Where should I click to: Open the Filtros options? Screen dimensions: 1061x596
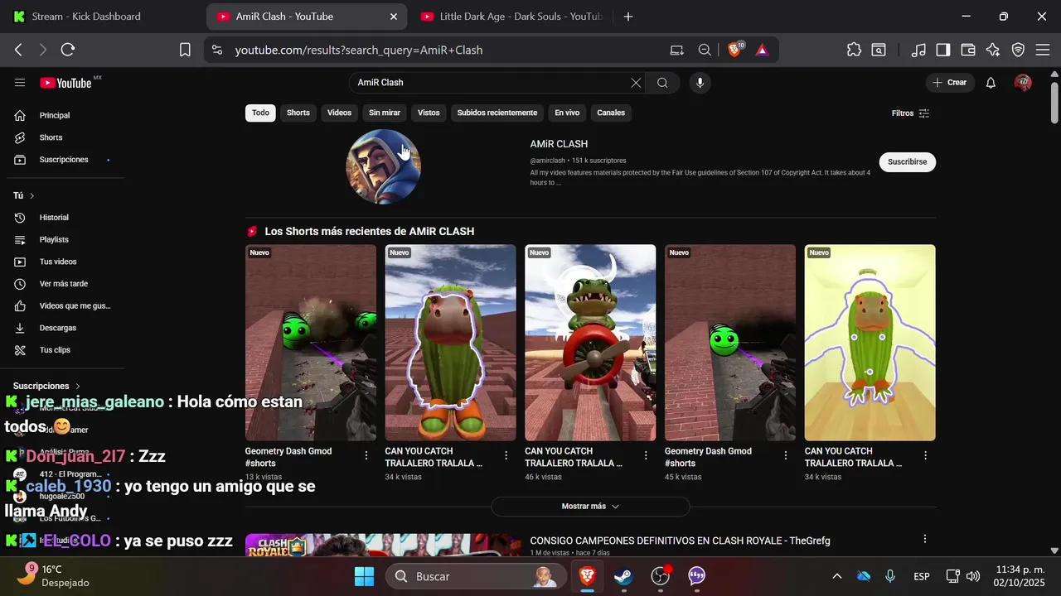click(910, 113)
